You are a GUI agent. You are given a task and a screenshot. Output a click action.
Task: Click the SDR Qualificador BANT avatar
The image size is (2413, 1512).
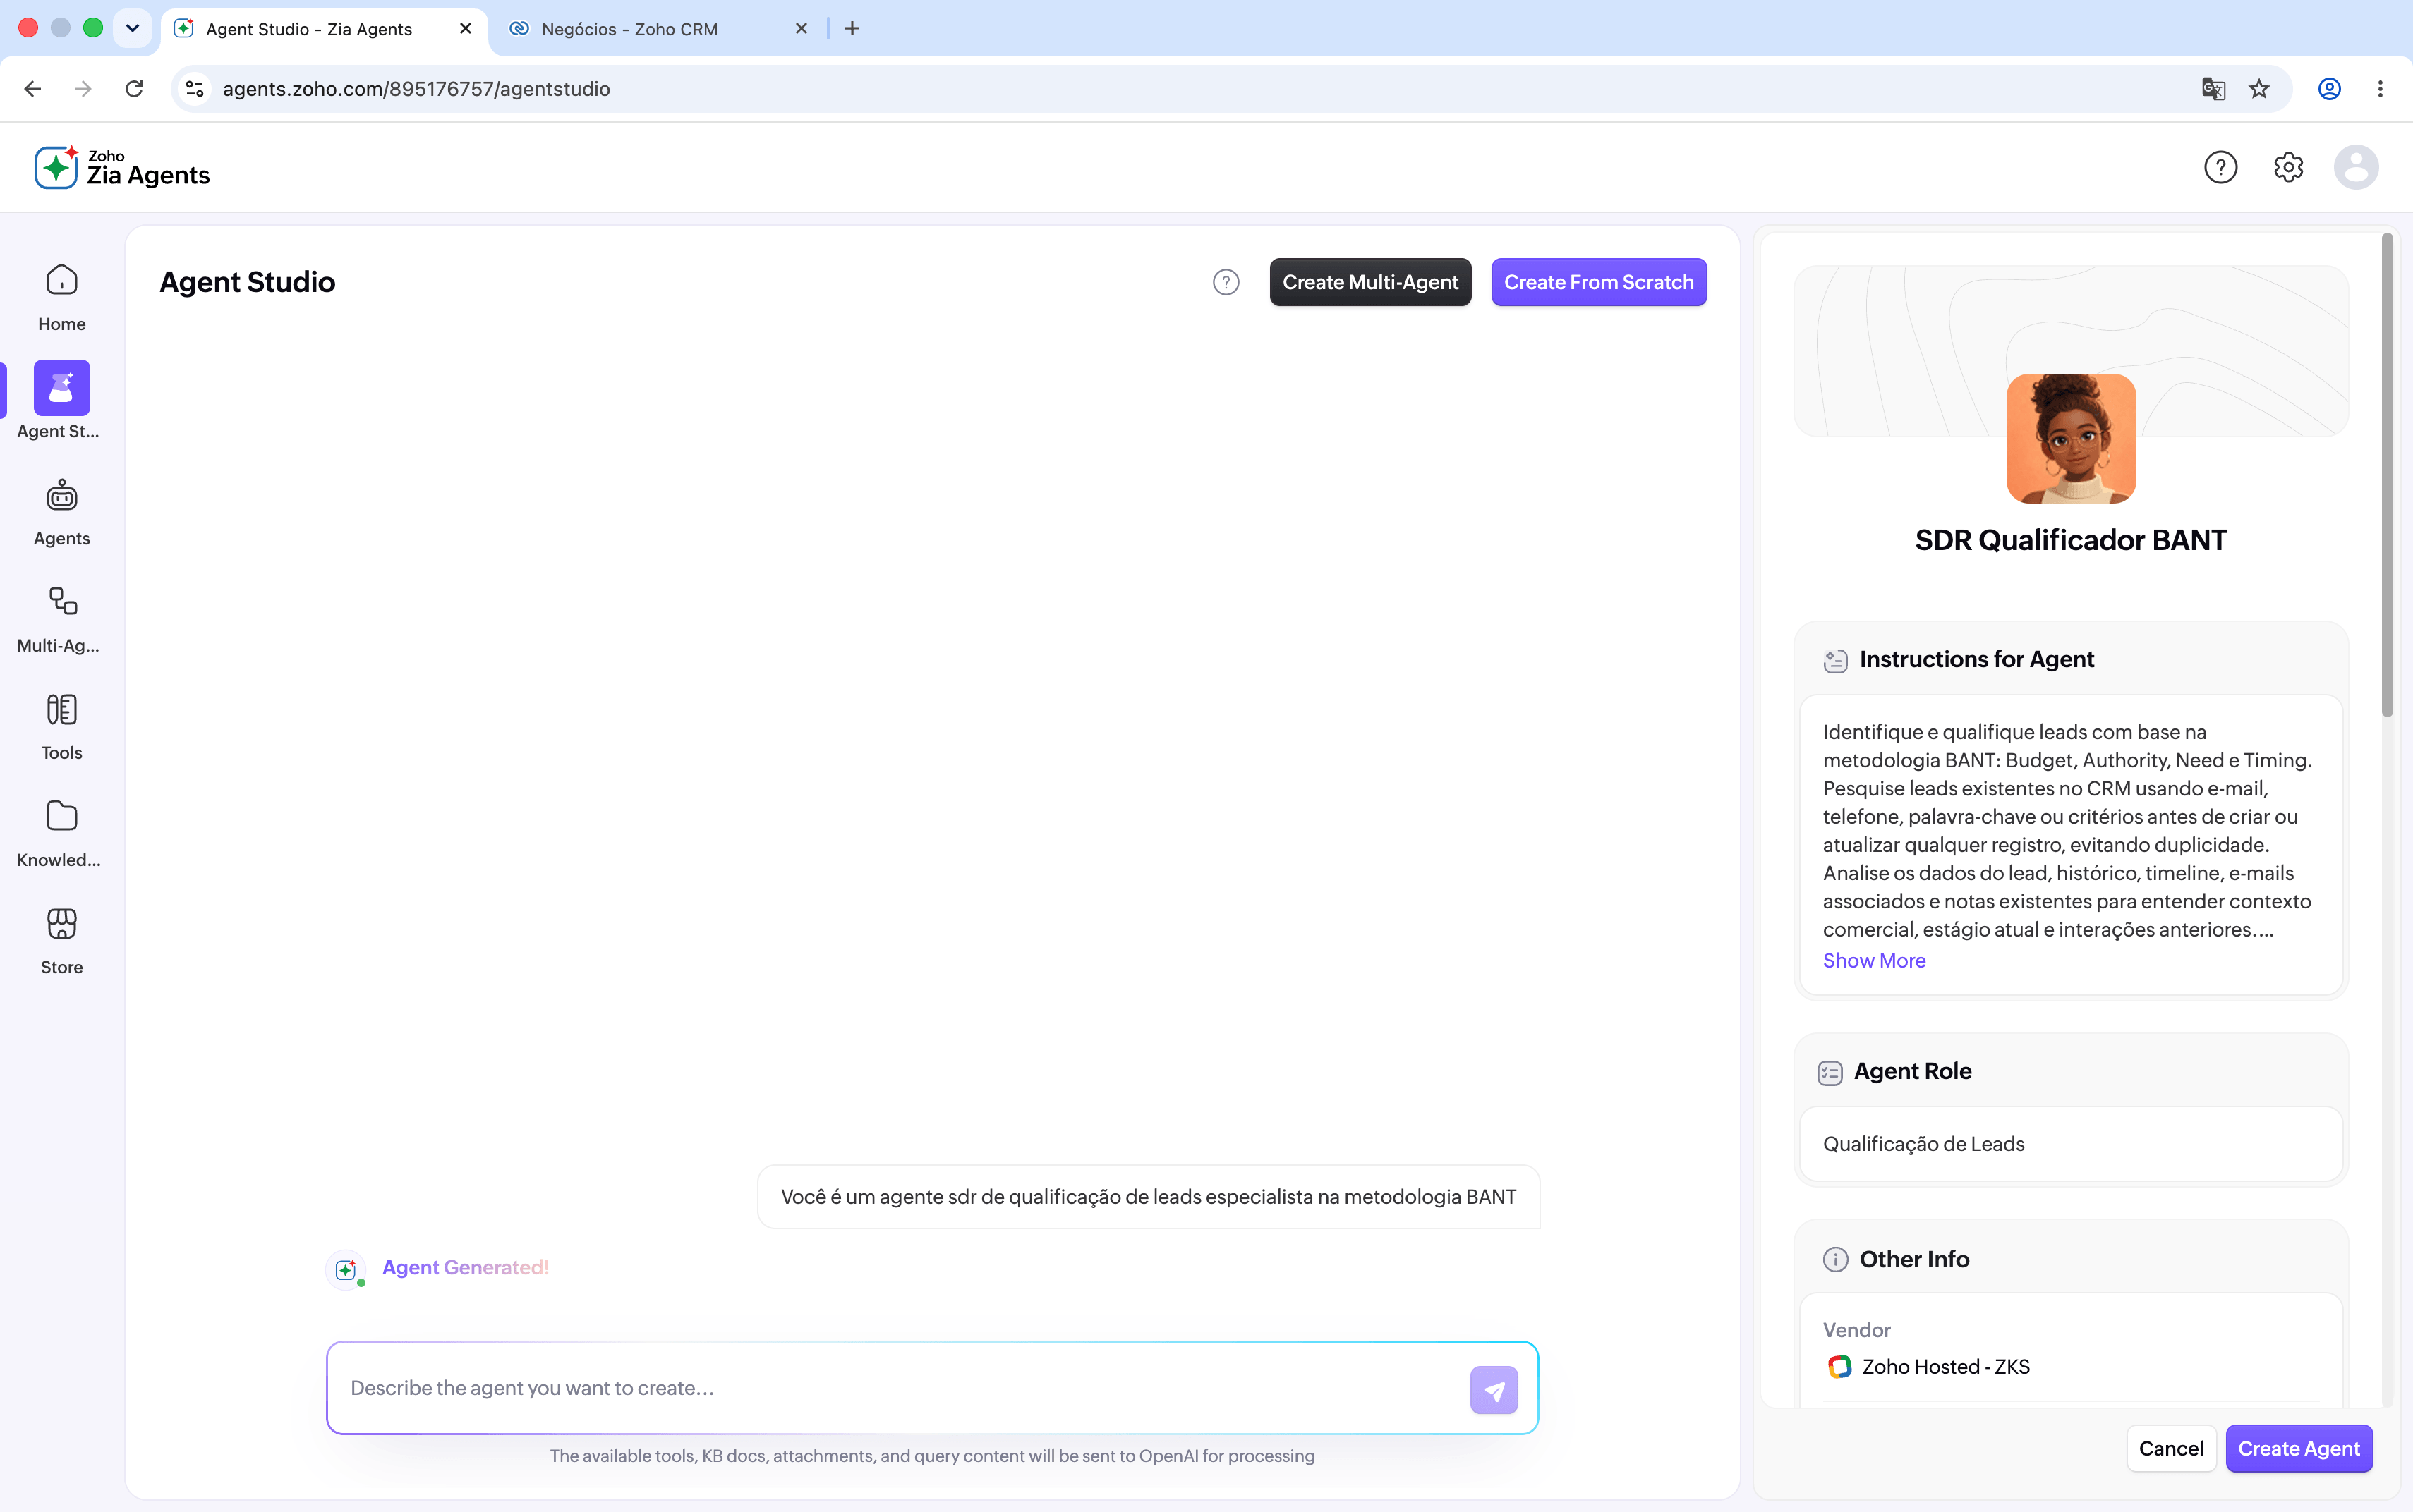[x=2071, y=438]
